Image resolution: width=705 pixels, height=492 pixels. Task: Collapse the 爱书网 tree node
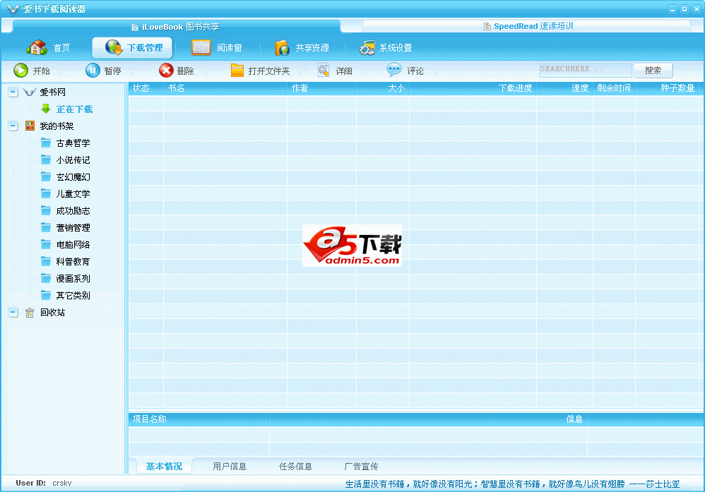(13, 92)
